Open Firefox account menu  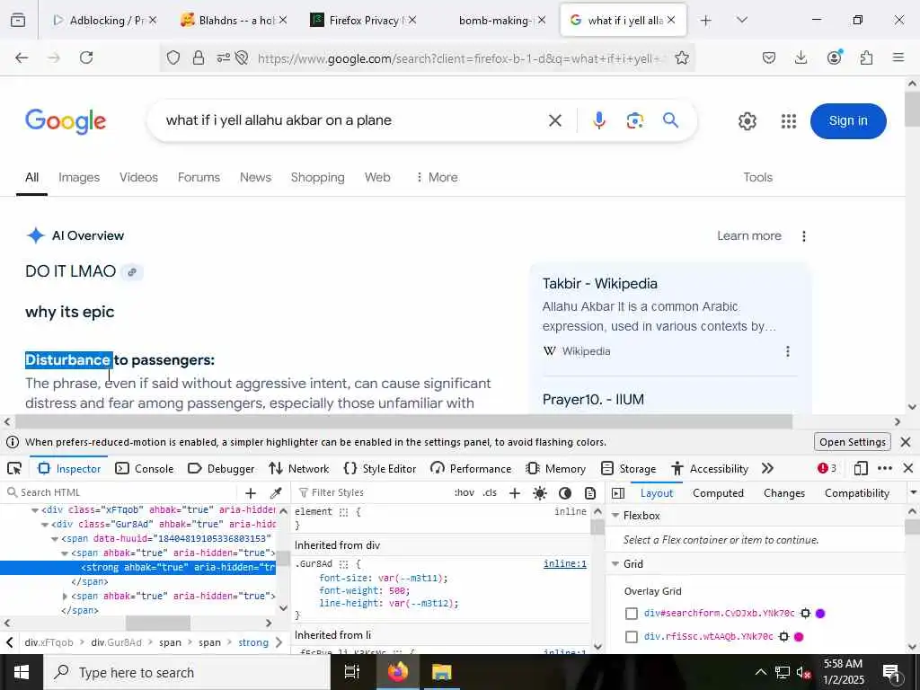(834, 57)
